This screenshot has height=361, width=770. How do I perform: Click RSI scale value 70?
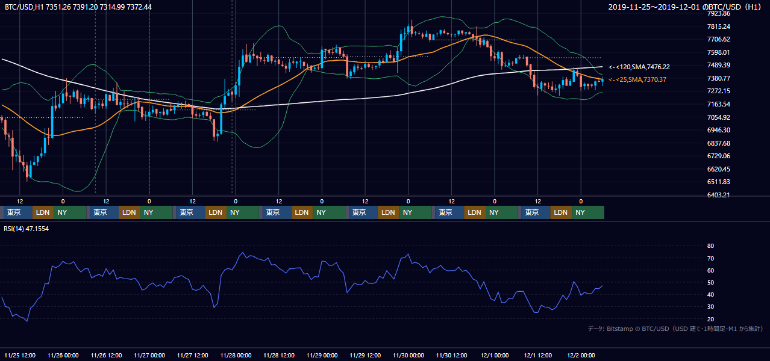pos(710,258)
